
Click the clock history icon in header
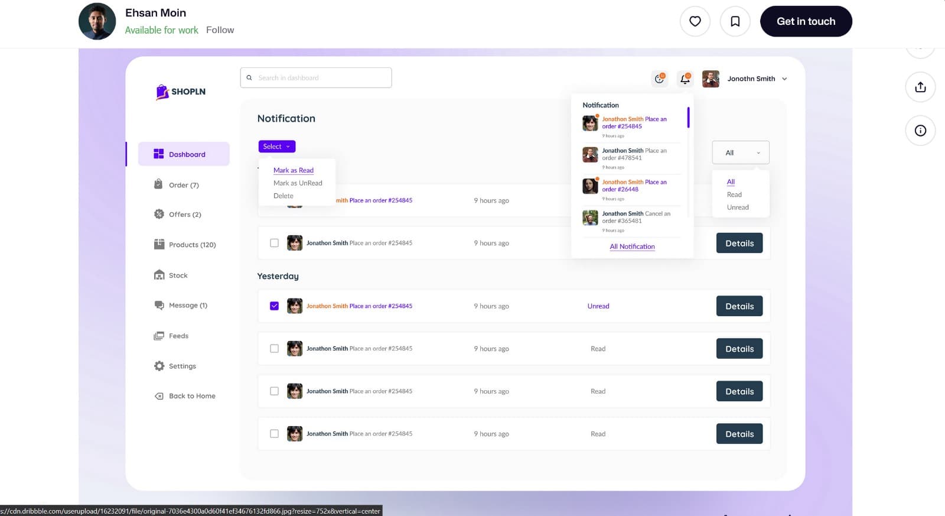point(659,79)
